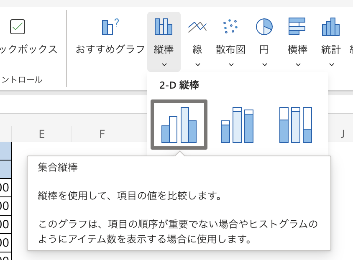Expand the 散布図 dropdown arrow
Screen dimensions: 353x260
(x=231, y=64)
